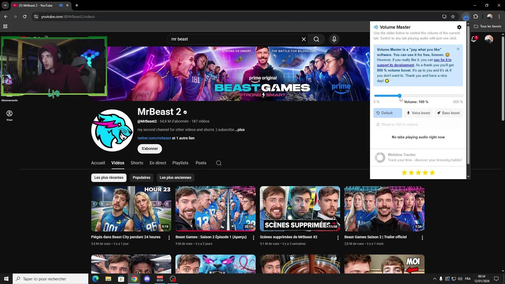Open options for Beast Games Saison 2 Épisode 1
The width and height of the screenshot is (505, 284).
[x=253, y=237]
